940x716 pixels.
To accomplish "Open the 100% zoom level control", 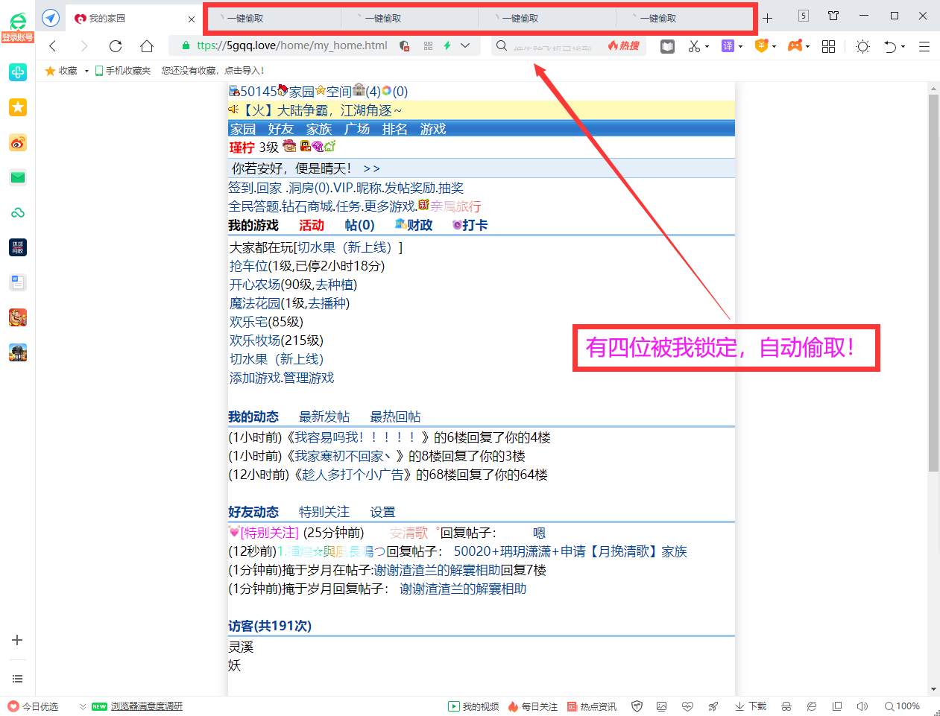I will tap(902, 706).
